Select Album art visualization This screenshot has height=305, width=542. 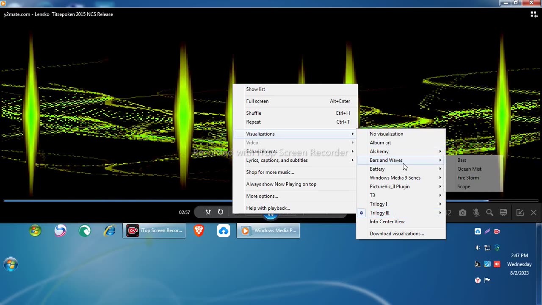tap(401, 143)
